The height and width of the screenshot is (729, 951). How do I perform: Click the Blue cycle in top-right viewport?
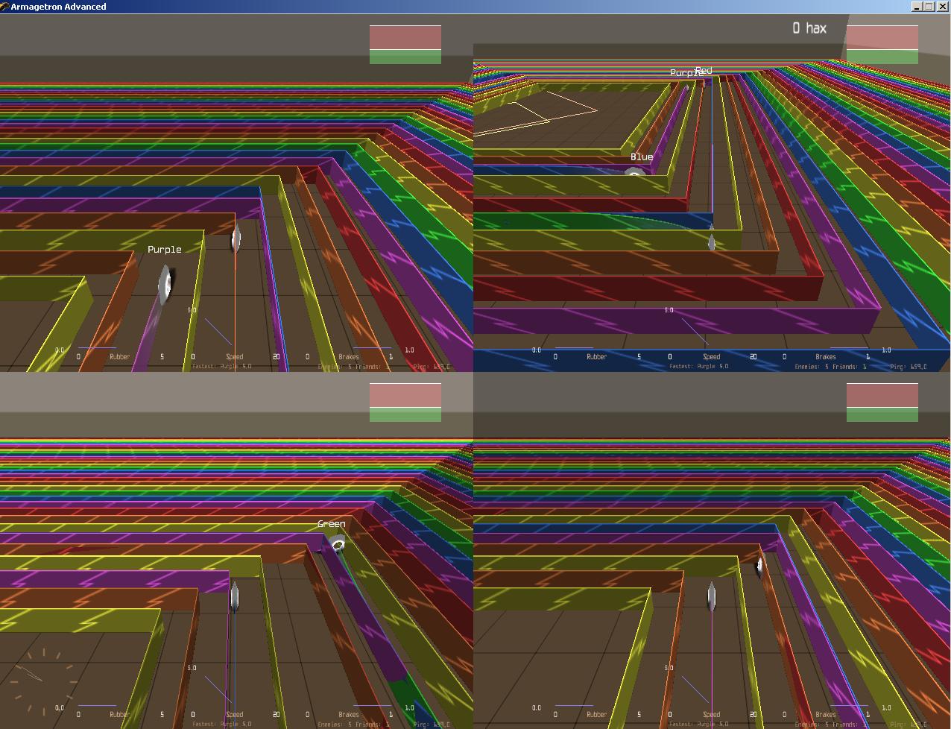pos(634,174)
